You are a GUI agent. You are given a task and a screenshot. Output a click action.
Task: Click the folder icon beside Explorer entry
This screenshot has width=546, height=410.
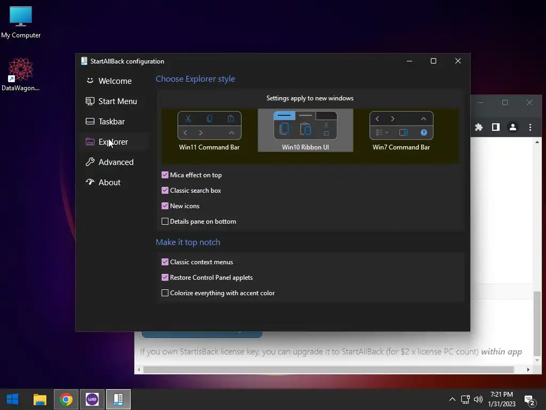90,141
